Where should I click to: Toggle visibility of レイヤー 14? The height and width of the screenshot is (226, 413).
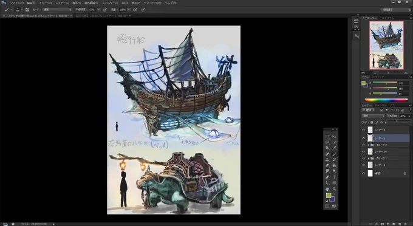point(363,152)
